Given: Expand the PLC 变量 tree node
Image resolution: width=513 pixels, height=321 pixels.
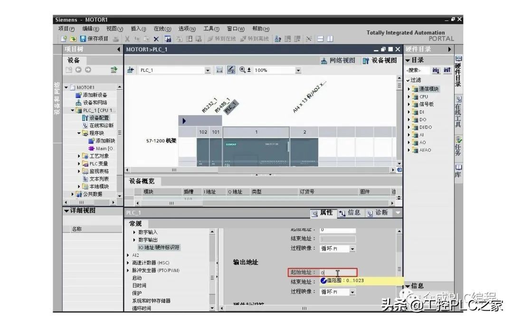Looking at the screenshot, I should tap(79, 164).
